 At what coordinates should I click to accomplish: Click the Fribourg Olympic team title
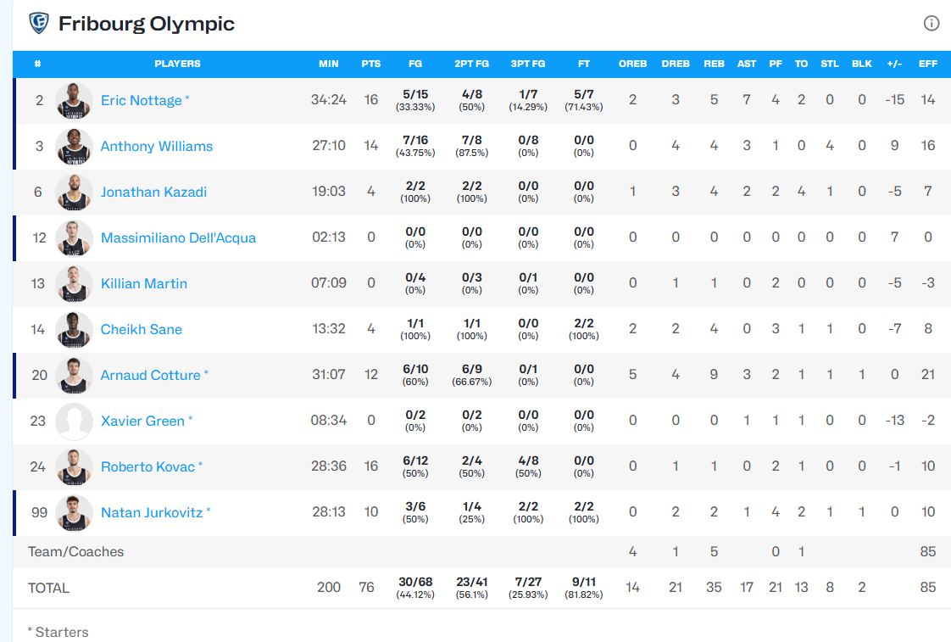[x=146, y=24]
